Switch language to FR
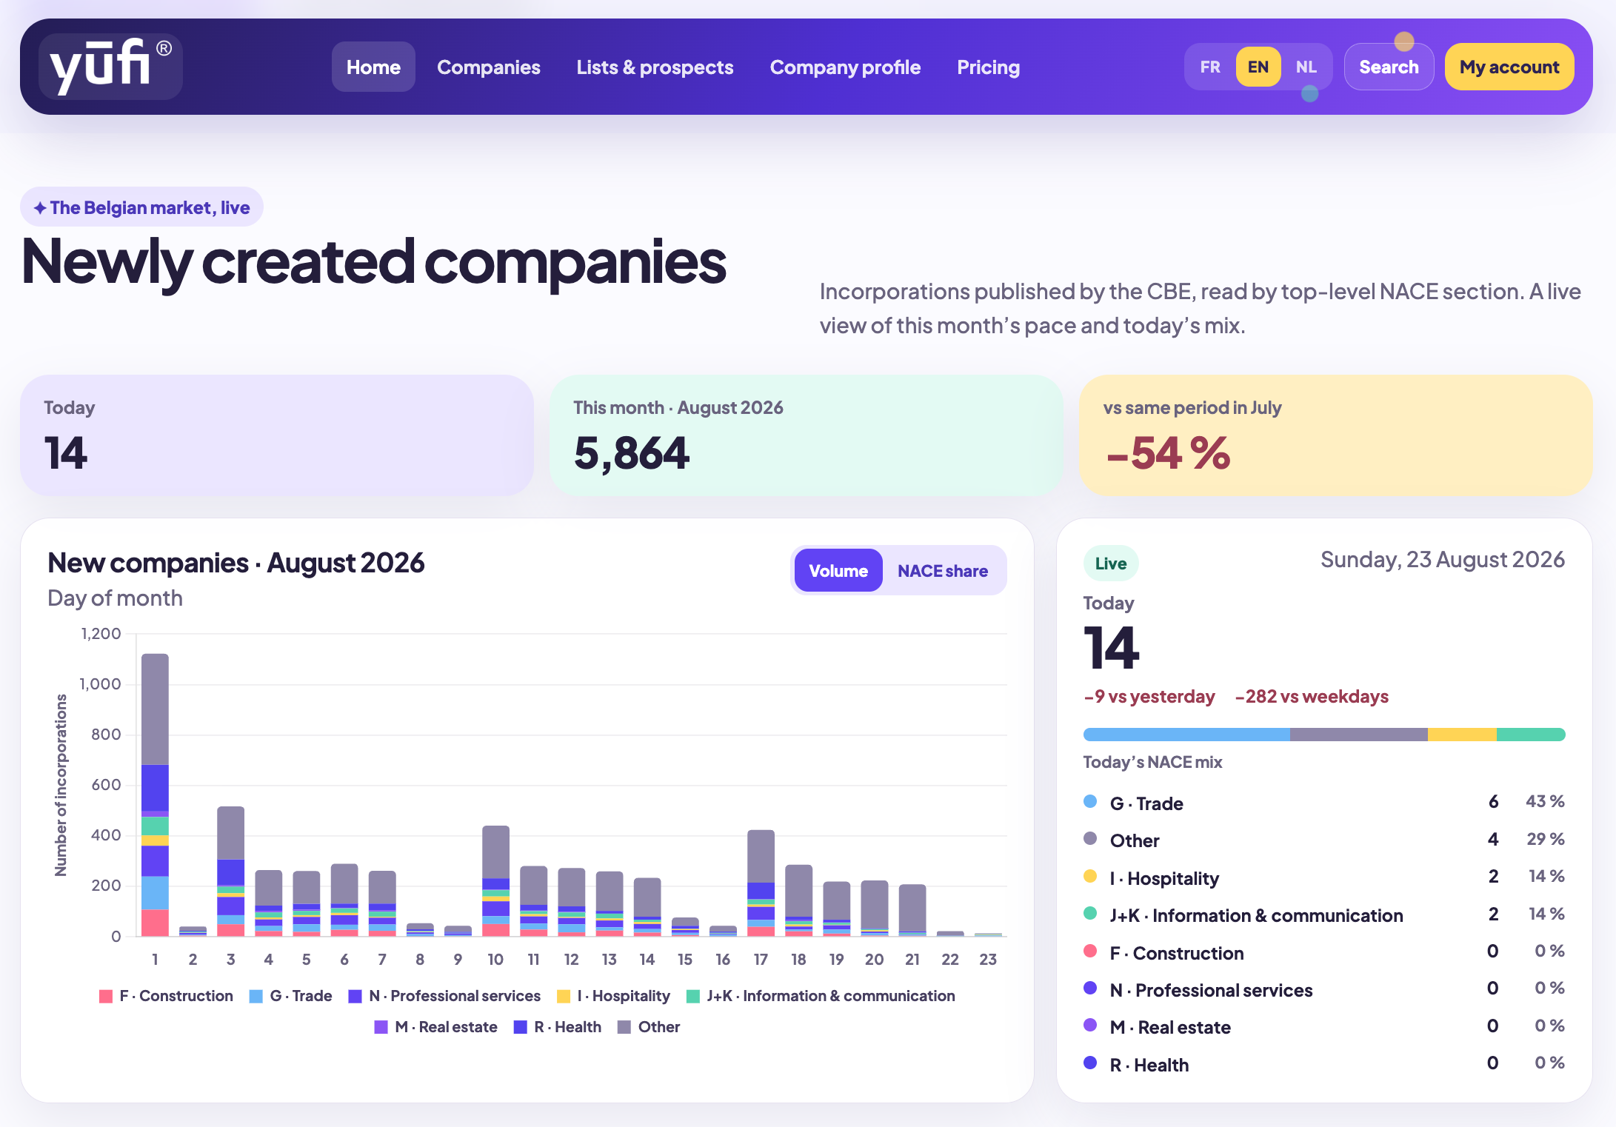1616x1127 pixels. coord(1210,67)
